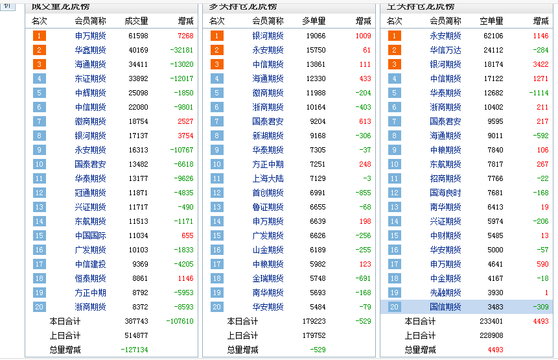Image resolution: width=558 pixels, height=360 pixels.
Task: Open 冠通期货 member link
Action: pos(90,193)
